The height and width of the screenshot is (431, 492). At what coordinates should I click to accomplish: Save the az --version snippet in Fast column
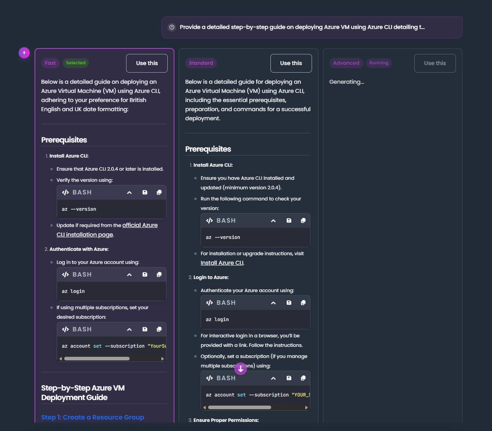(x=145, y=192)
